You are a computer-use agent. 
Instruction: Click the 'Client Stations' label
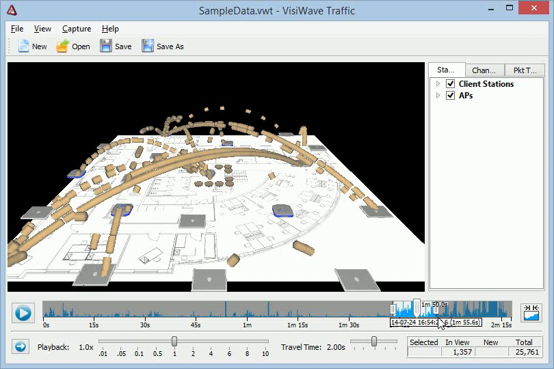point(486,83)
